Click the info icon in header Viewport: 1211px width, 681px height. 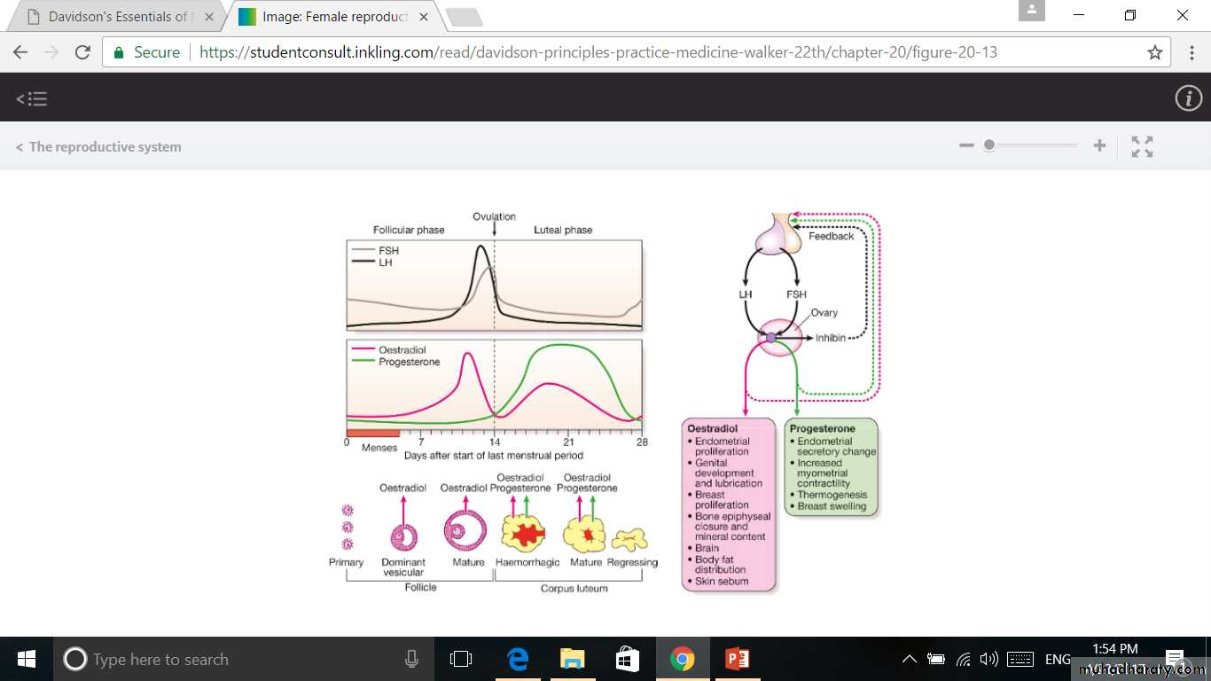pos(1188,98)
